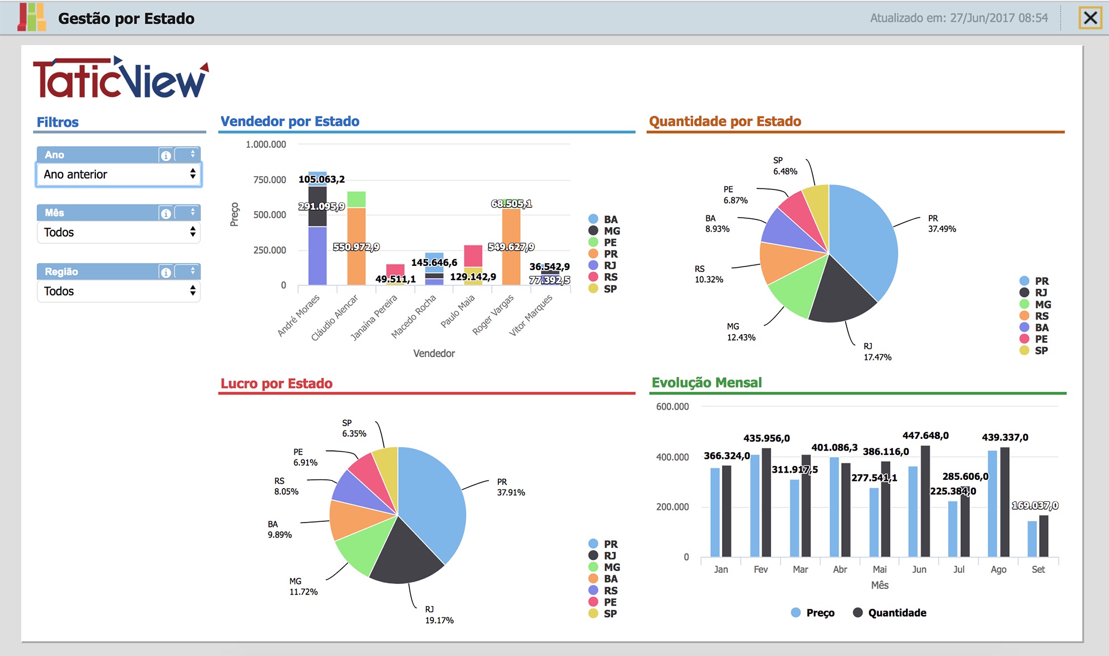Click the dashboard bar-chart logo icon
The height and width of the screenshot is (656, 1109).
[x=31, y=17]
